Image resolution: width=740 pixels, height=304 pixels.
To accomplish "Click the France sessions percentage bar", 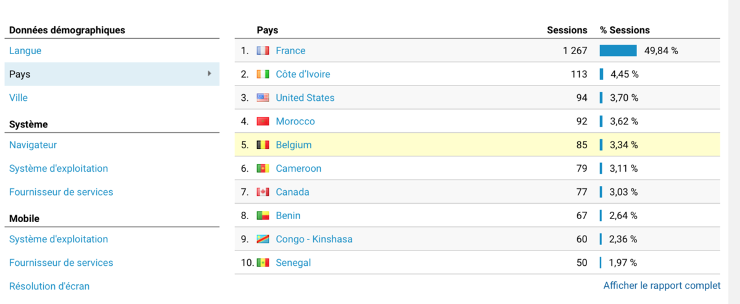I will [x=618, y=50].
